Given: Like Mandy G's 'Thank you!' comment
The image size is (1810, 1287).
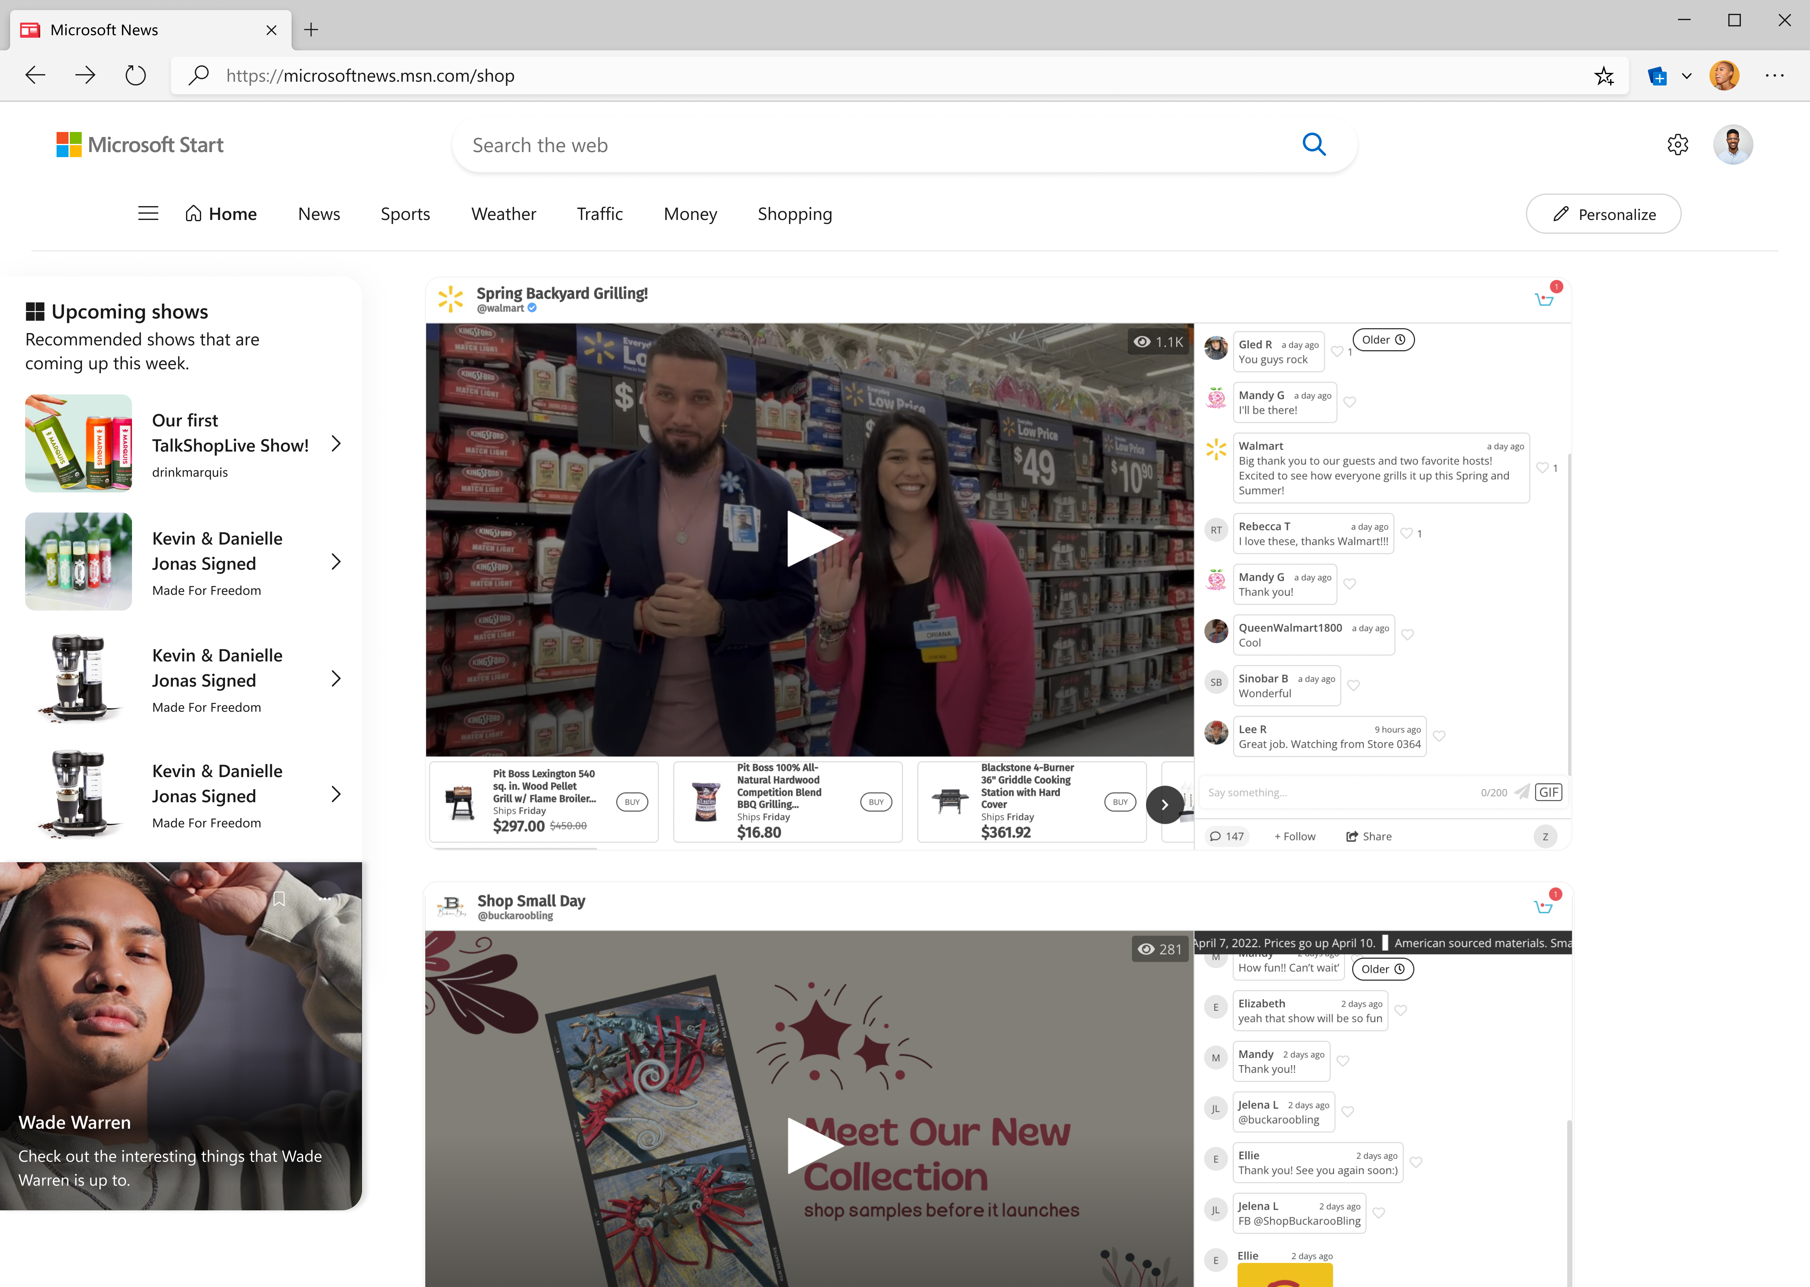Looking at the screenshot, I should point(1350,584).
